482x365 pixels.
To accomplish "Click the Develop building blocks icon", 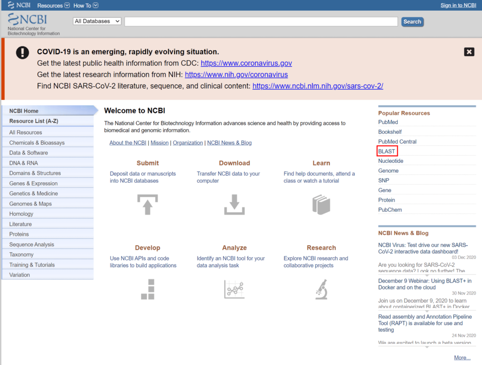I will point(147,289).
